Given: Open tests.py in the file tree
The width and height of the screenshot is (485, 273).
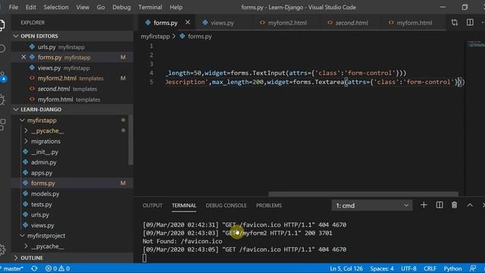Looking at the screenshot, I should tap(42, 205).
